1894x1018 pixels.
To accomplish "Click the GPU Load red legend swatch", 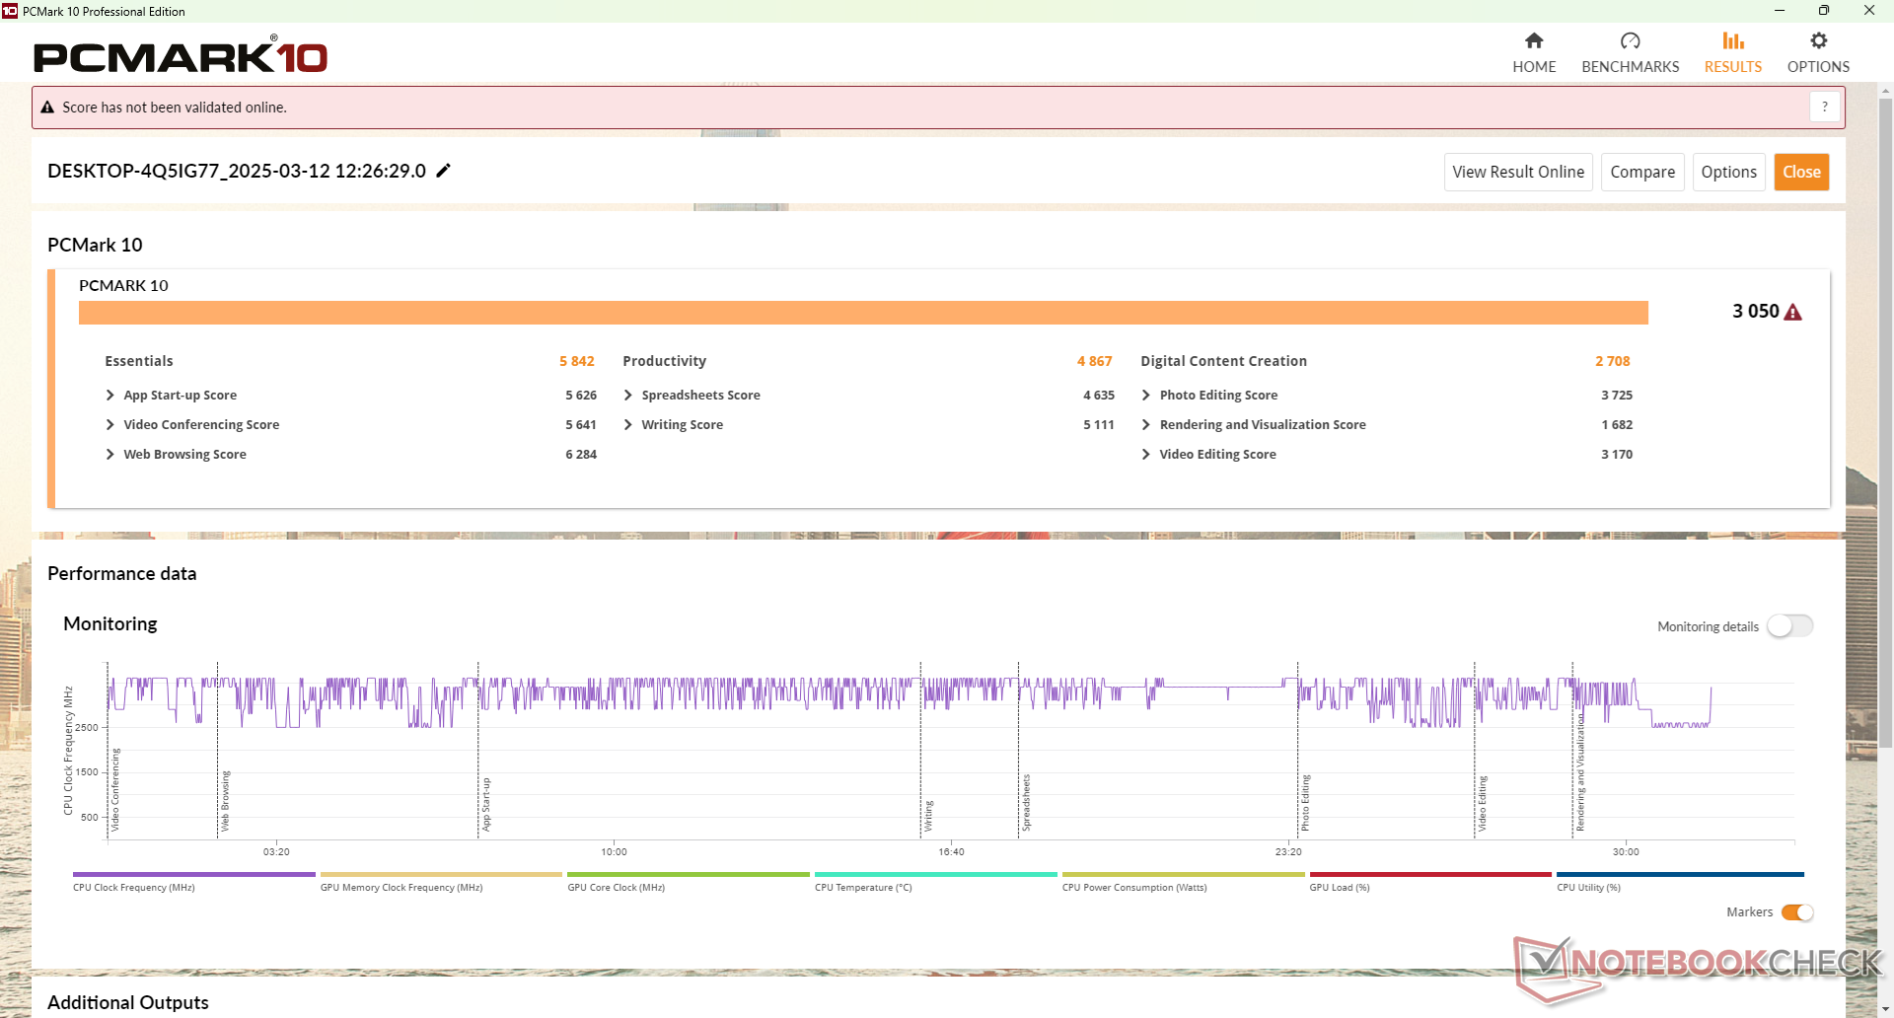I will [1429, 875].
